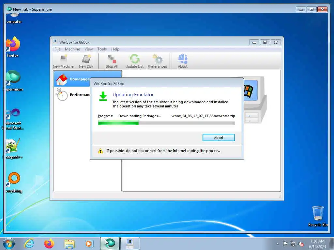Open the View menu

pos(88,49)
